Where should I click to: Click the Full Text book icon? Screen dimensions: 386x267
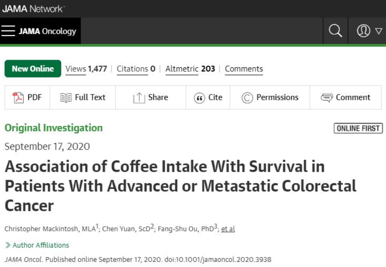(x=66, y=98)
